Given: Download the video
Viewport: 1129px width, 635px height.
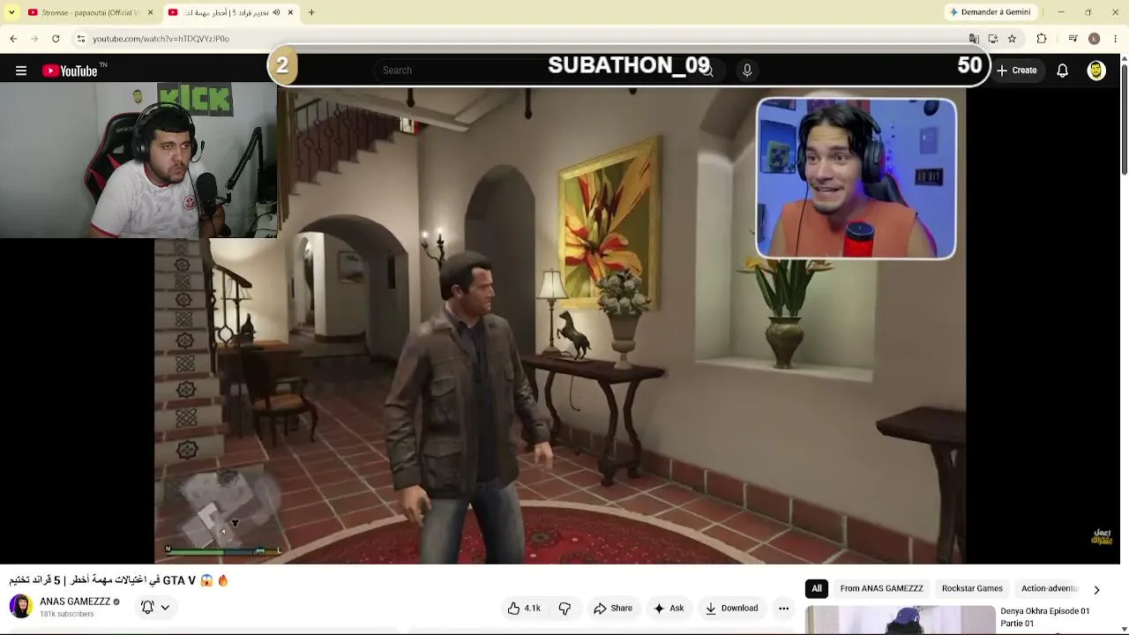Looking at the screenshot, I should coord(731,608).
